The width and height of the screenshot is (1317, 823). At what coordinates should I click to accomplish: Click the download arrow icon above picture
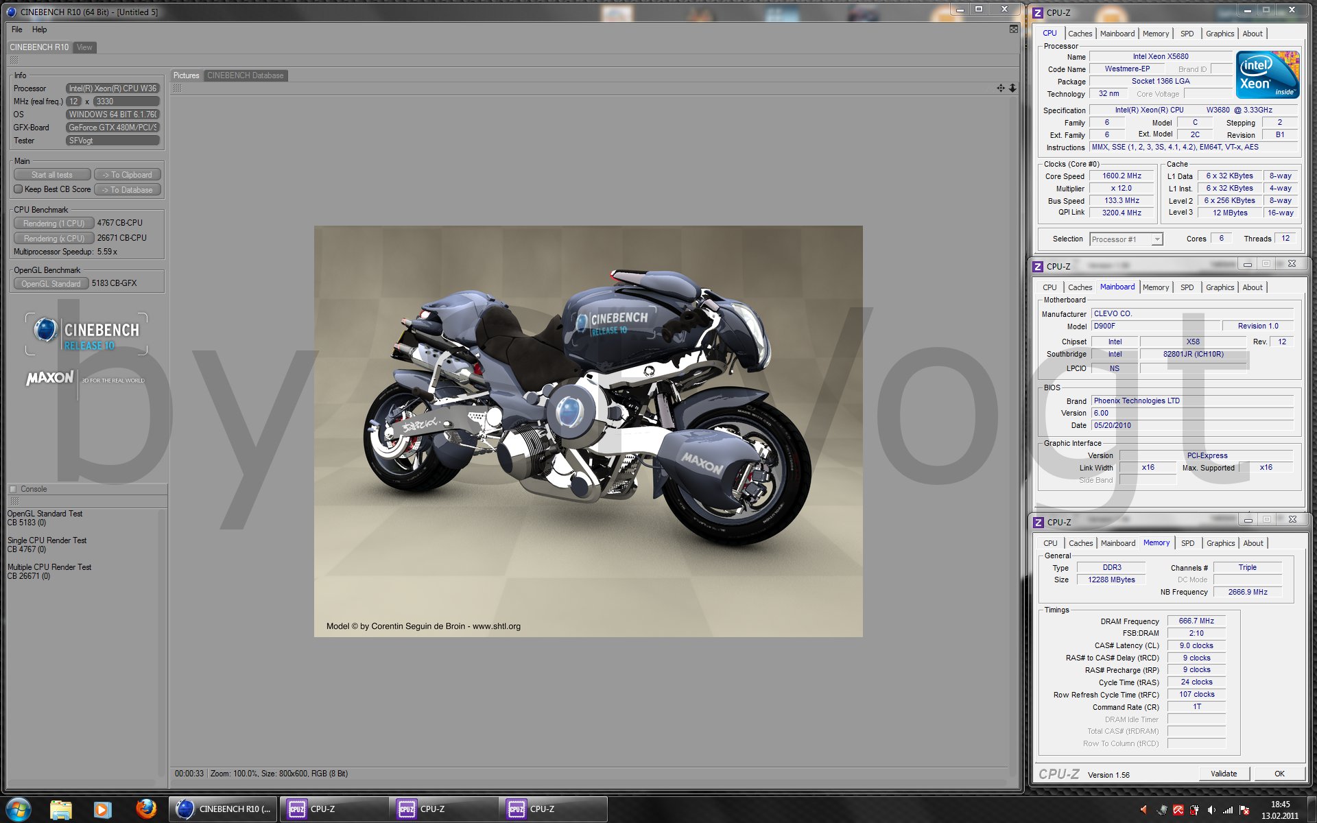pos(1012,88)
